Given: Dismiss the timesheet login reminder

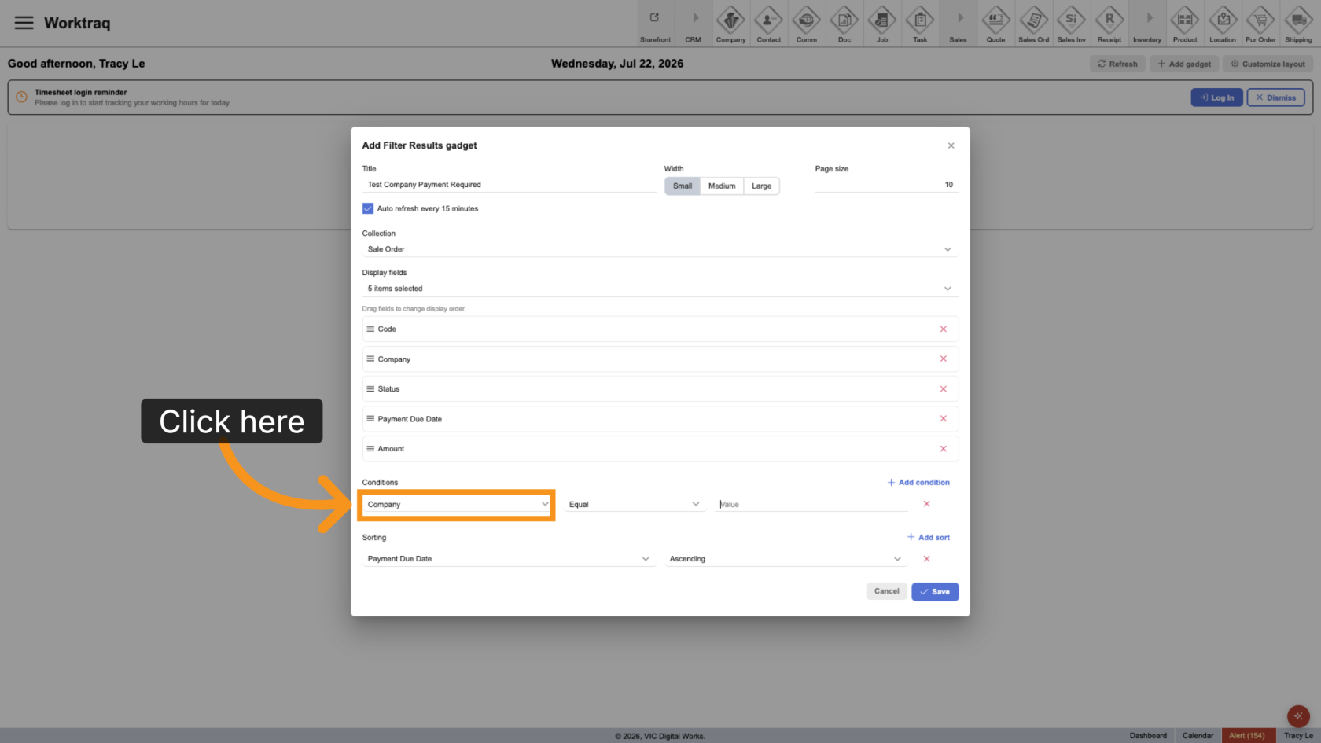Looking at the screenshot, I should pos(1275,97).
